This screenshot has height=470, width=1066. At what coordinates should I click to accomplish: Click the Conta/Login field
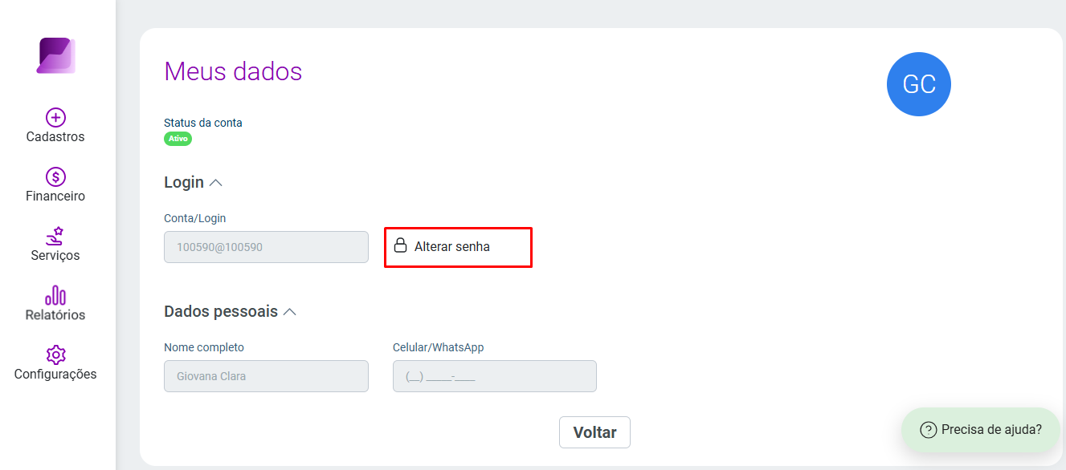[x=266, y=247]
